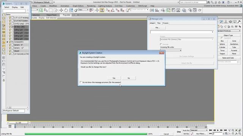Open the Standard Primitives dropdown

click(229, 31)
